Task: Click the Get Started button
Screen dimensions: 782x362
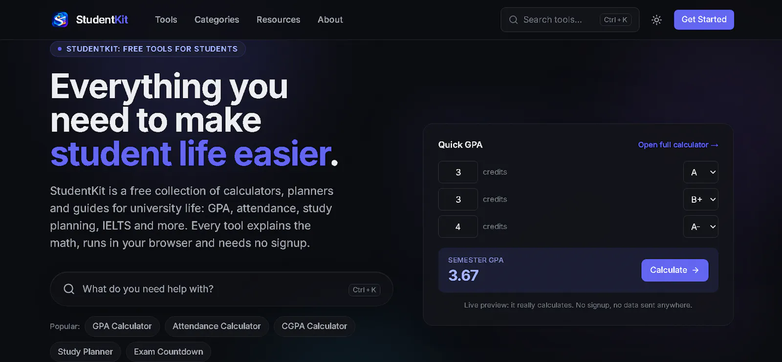Action: tap(704, 20)
